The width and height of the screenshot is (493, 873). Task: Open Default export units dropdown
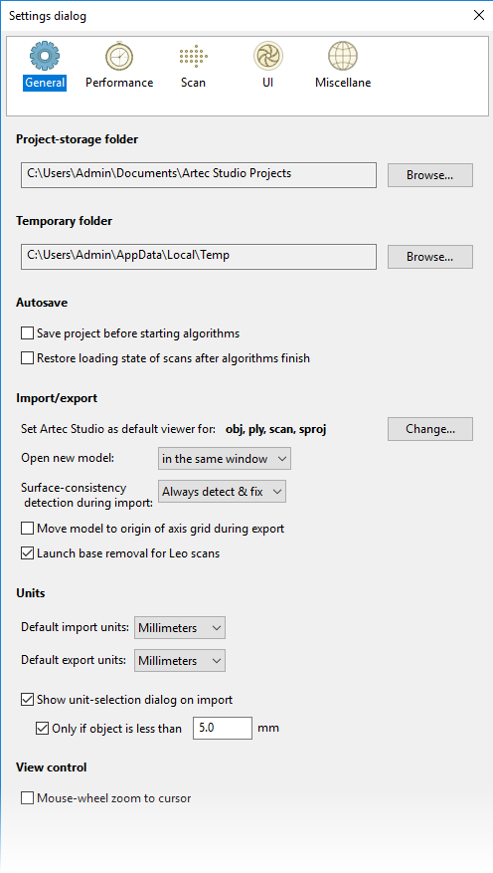click(x=180, y=661)
